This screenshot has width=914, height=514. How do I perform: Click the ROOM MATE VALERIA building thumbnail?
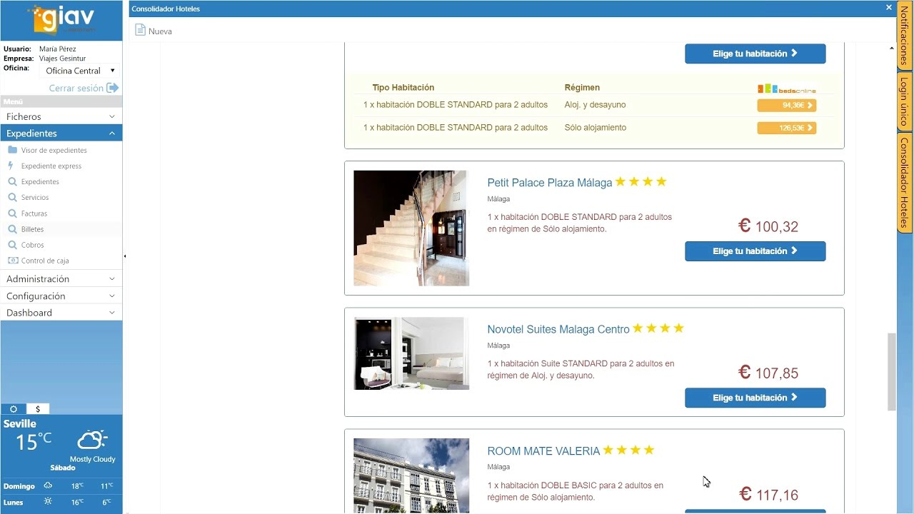pyautogui.click(x=411, y=475)
